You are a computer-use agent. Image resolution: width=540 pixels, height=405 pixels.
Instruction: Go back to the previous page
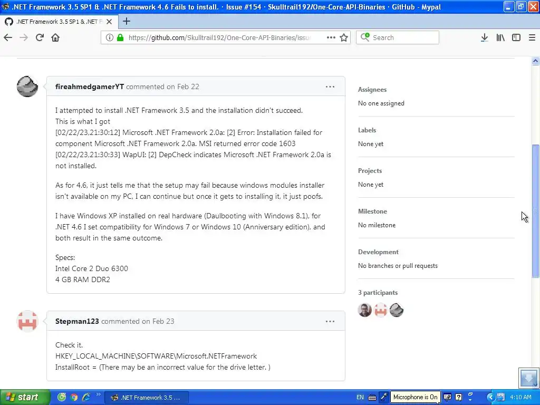(8, 37)
